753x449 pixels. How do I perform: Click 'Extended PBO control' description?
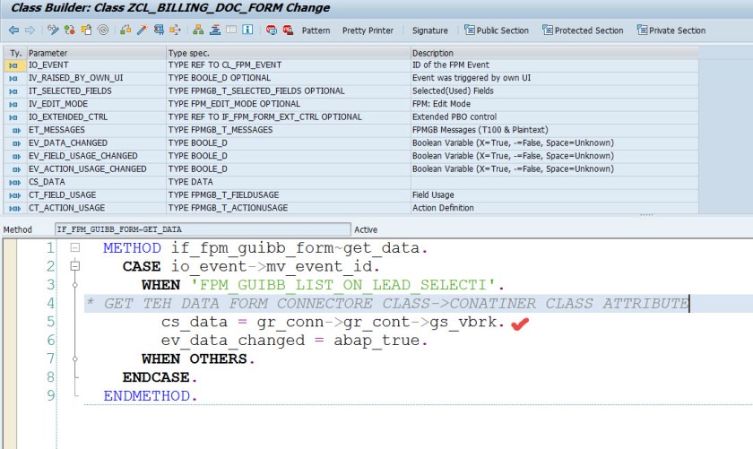pos(555,117)
